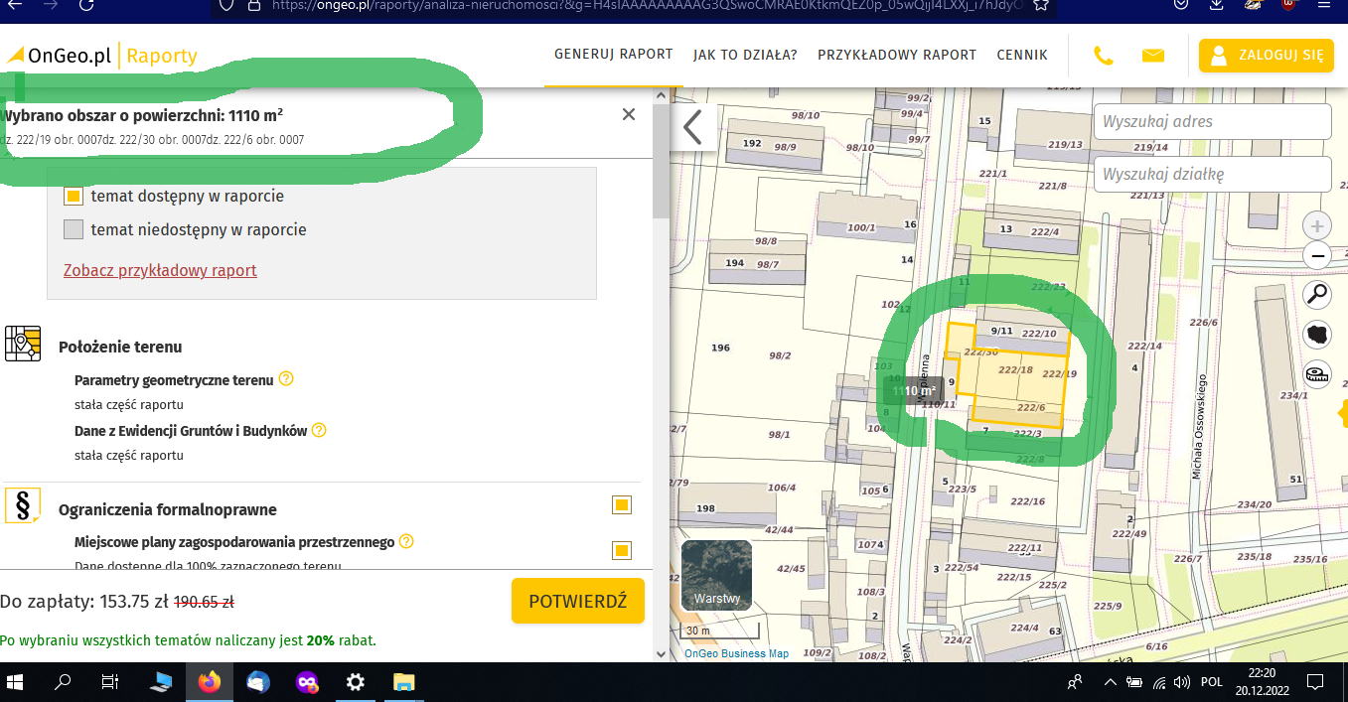1348x702 pixels.
Task: Open the Warstwy layers thumbnail
Action: click(717, 575)
